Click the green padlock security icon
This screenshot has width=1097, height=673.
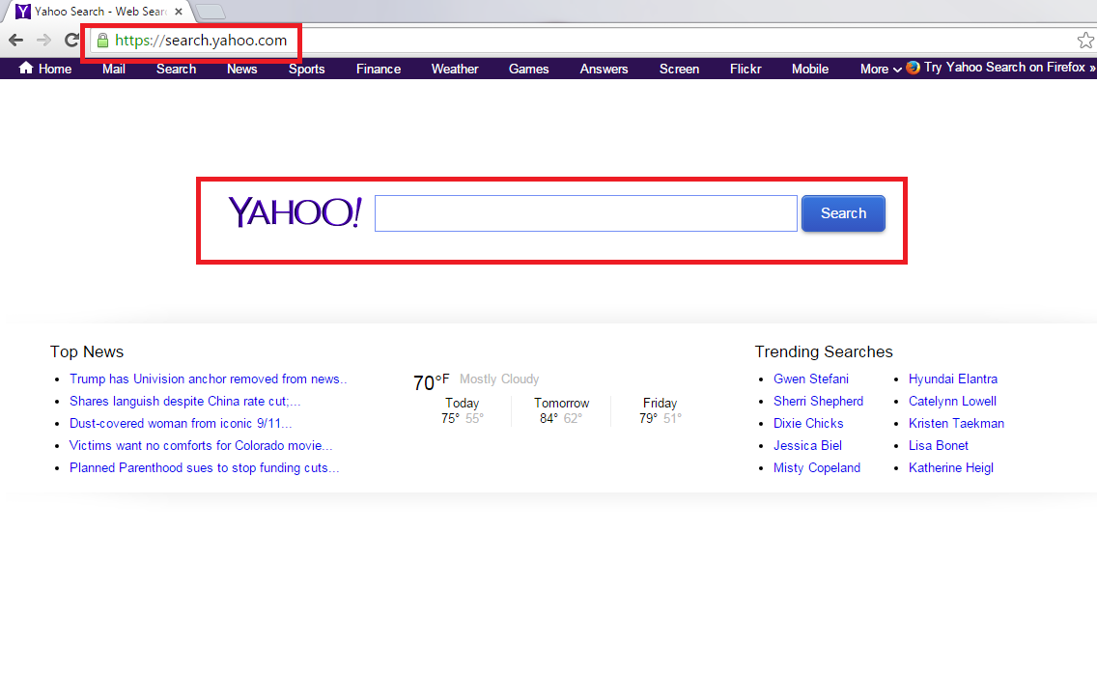102,41
